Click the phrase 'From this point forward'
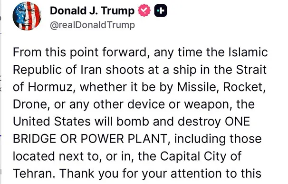Screen dimensions: 288x184 81,52
